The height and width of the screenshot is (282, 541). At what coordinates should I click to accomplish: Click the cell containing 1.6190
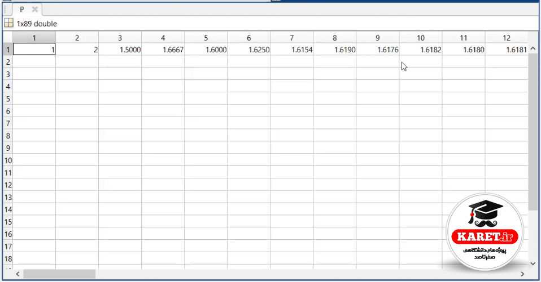point(335,50)
